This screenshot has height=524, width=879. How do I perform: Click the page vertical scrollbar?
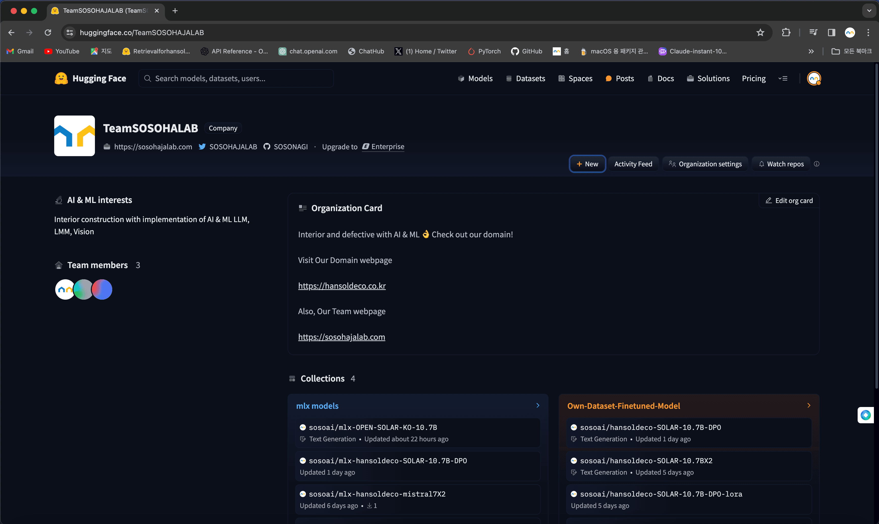click(876, 226)
